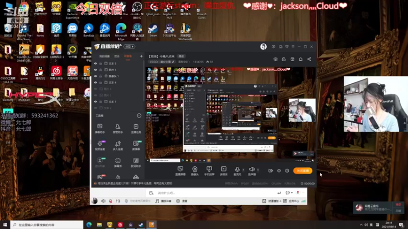The height and width of the screenshot is (229, 408).
Task: Edit the CS:GO category tag
Action: (162, 62)
